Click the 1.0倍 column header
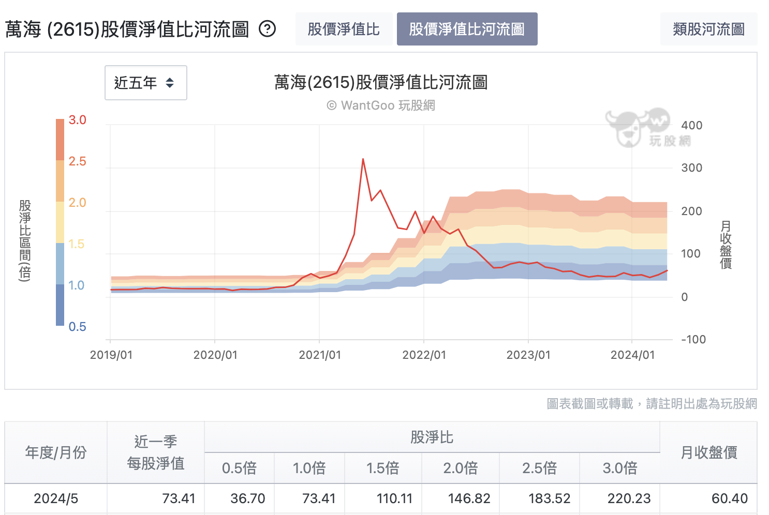769x515 pixels. tap(309, 468)
